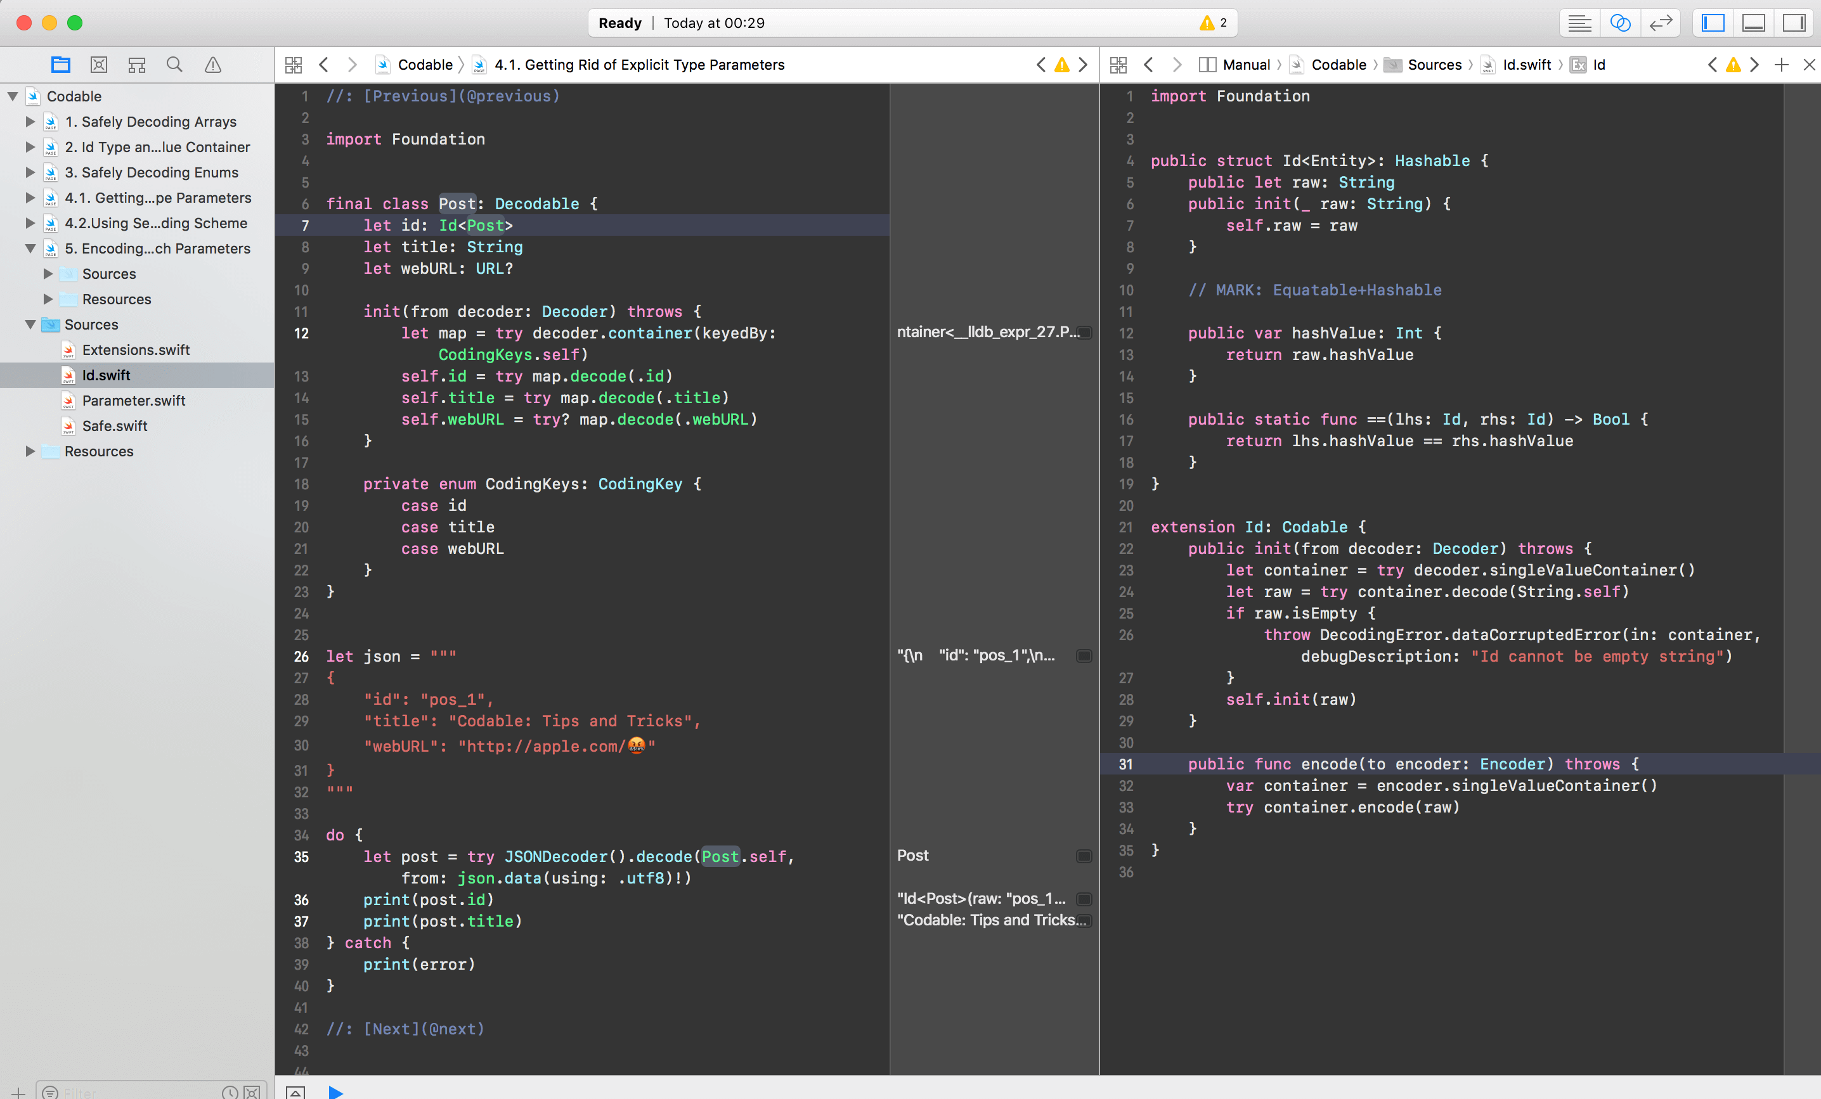Toggle the debug area visibility
Viewport: 1821px width, 1099px height.
(x=1753, y=23)
